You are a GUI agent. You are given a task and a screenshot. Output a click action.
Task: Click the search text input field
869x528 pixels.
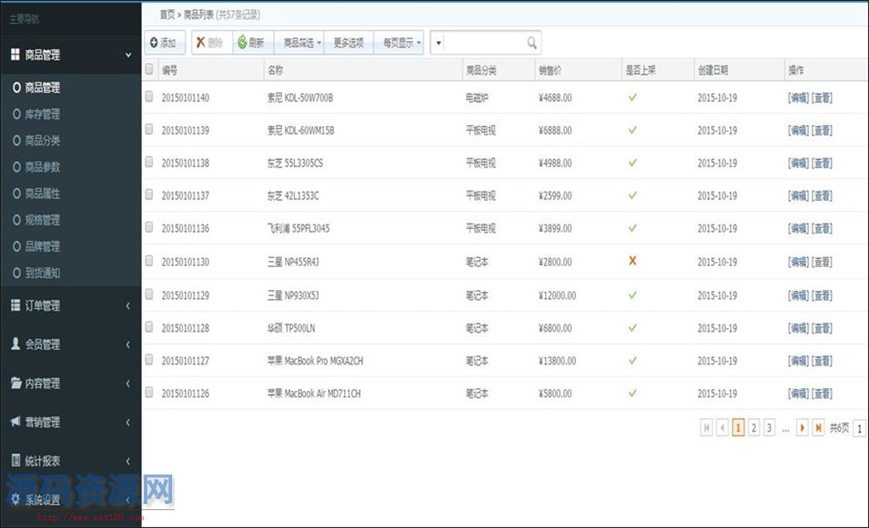point(485,43)
